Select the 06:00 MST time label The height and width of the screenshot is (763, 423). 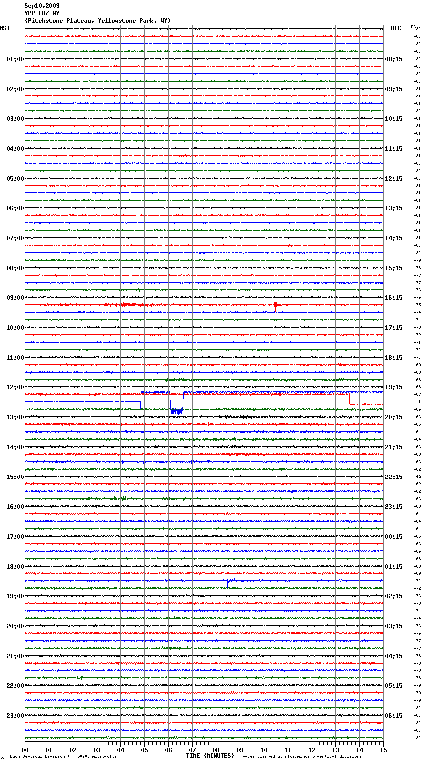[15, 208]
